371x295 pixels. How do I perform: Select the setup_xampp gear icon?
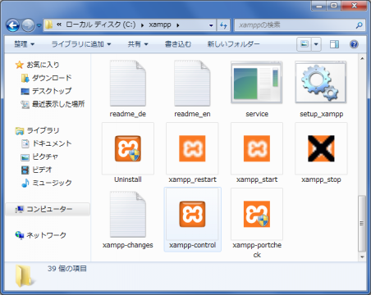(321, 82)
